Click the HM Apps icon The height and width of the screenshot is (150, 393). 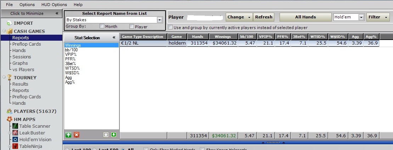[x=10, y=120]
